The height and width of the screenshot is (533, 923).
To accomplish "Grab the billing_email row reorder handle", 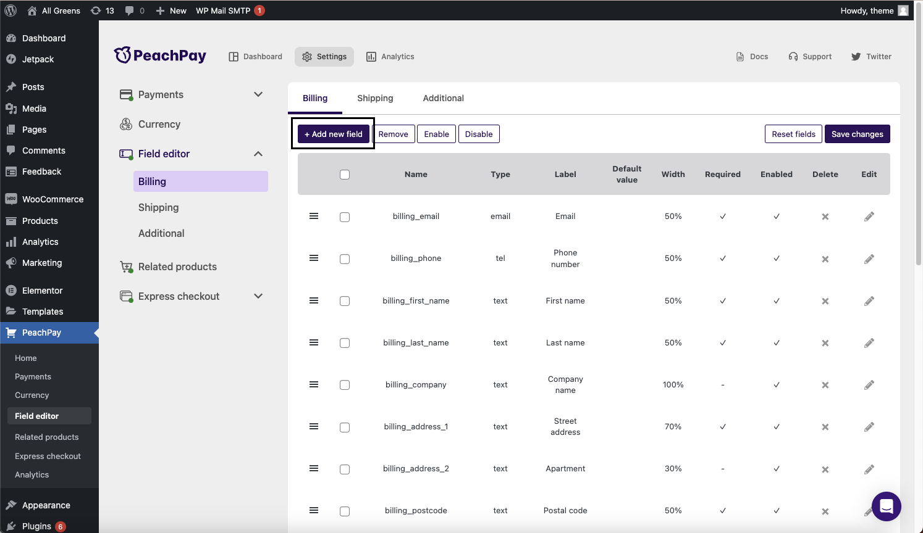I will (x=314, y=216).
